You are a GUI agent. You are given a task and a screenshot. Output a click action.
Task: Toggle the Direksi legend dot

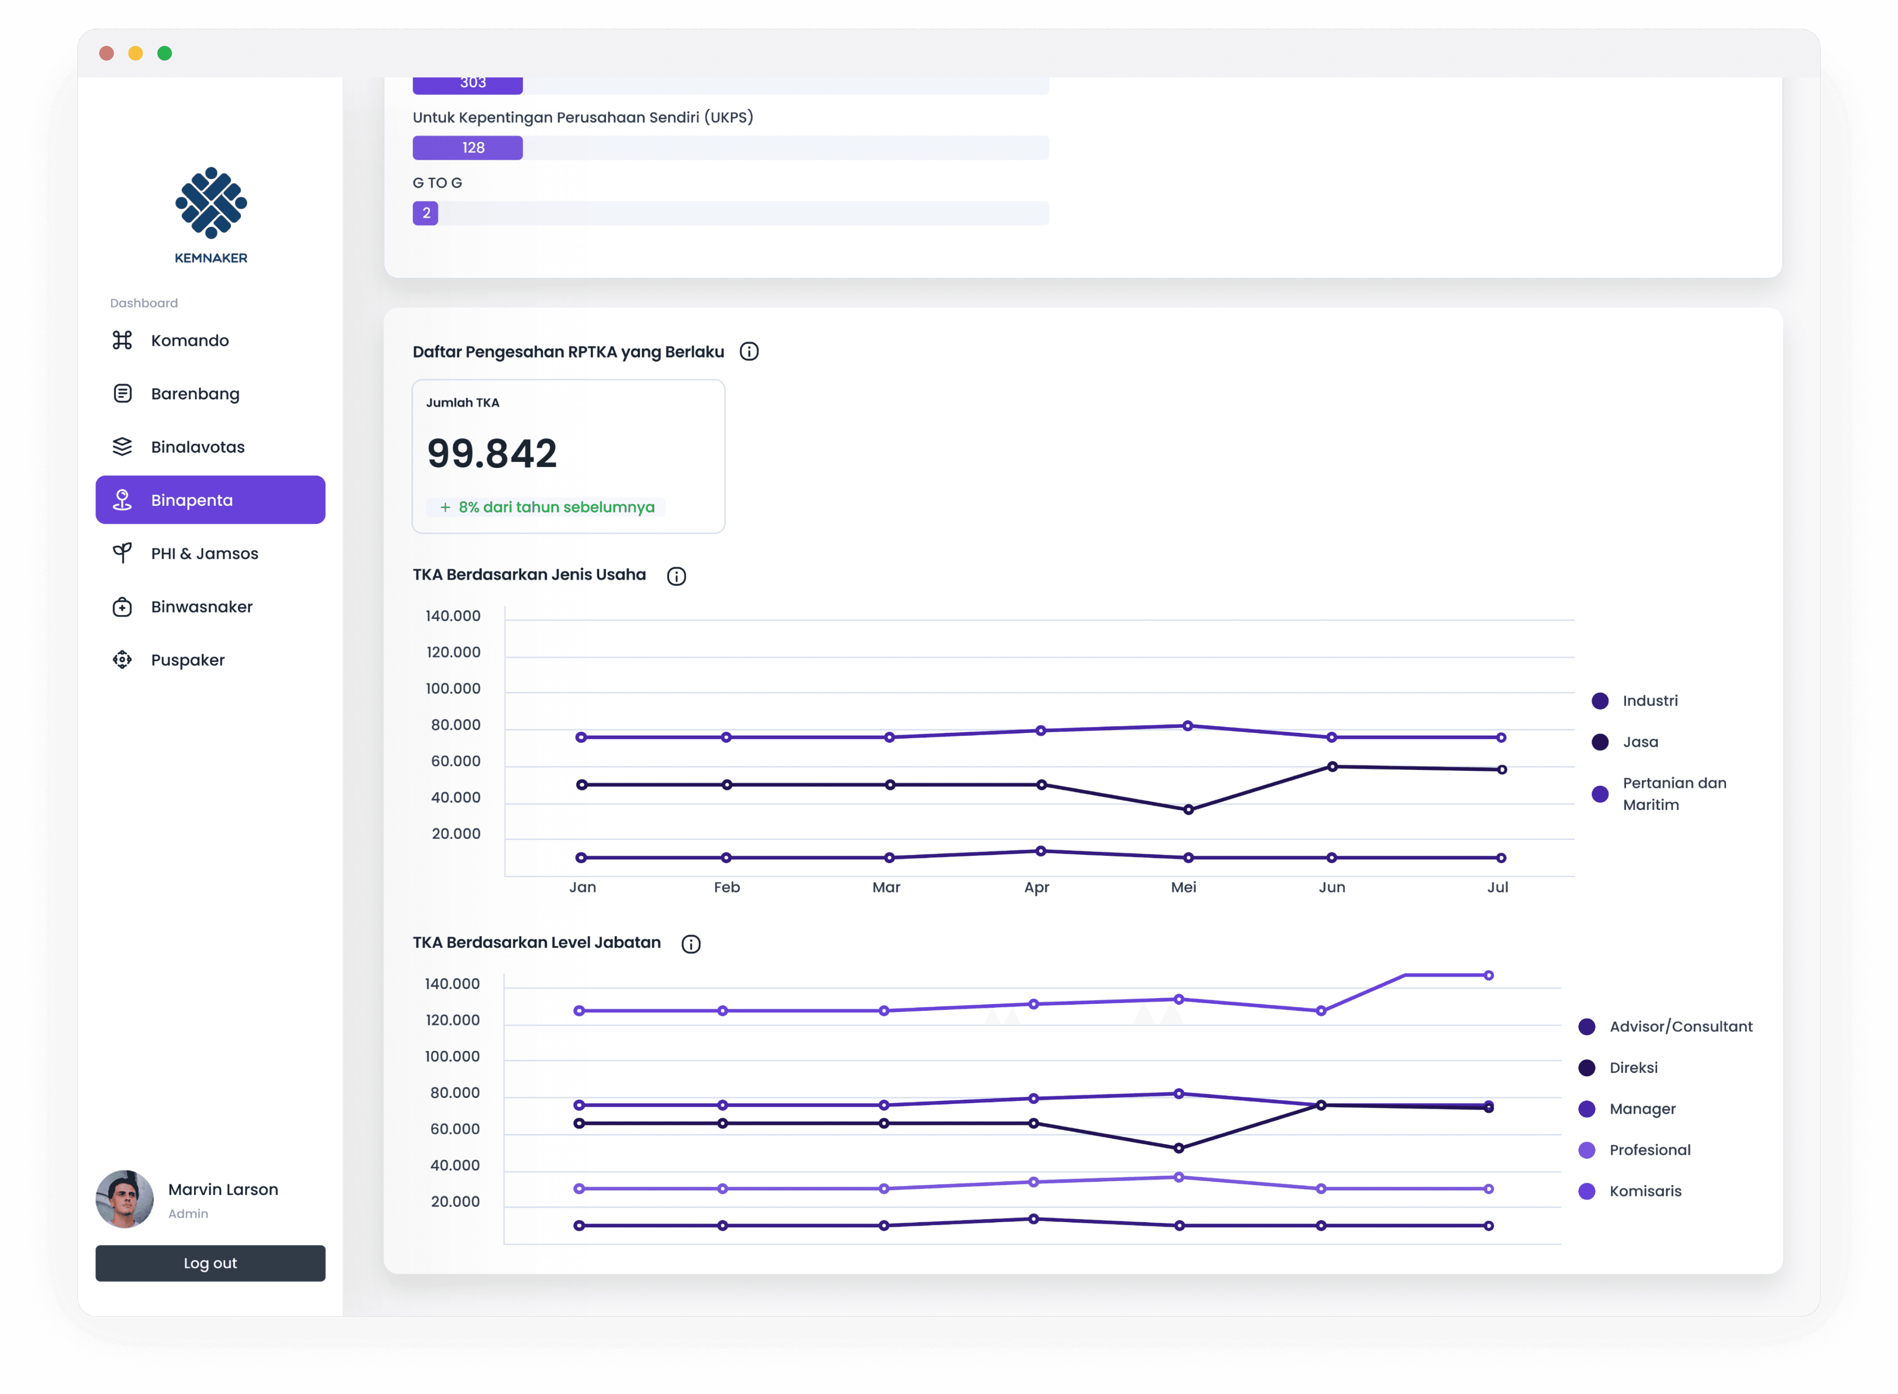[x=1587, y=1067]
